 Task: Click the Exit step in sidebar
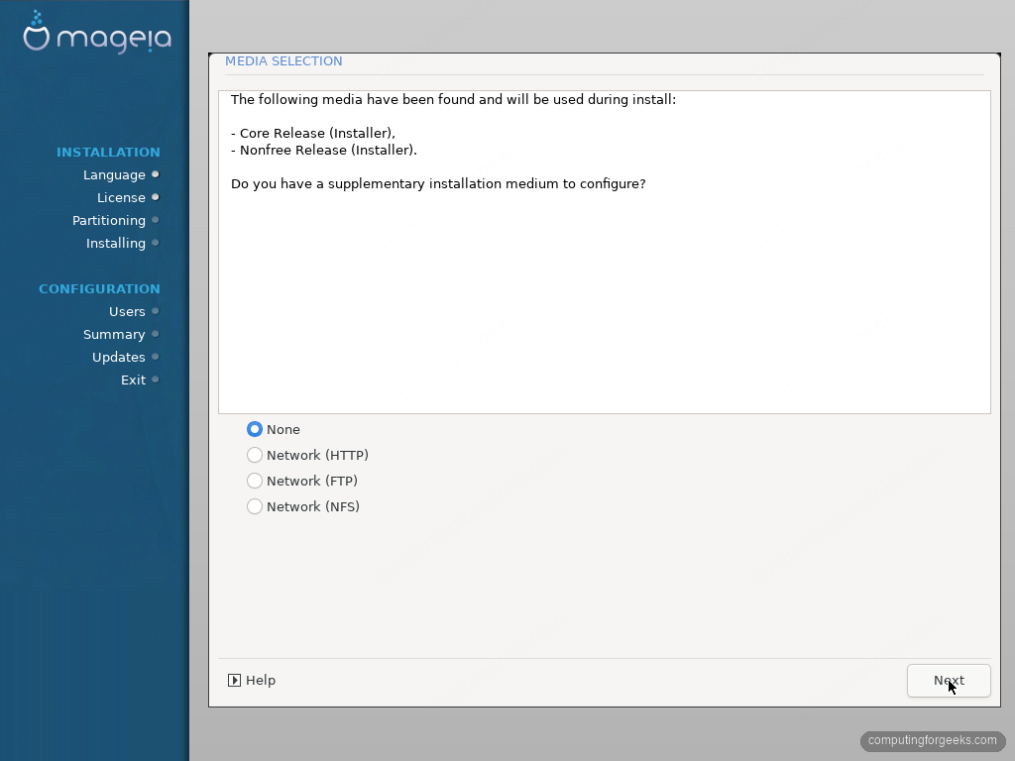(134, 380)
